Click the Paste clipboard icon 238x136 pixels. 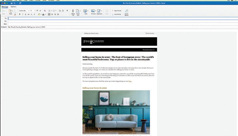coord(10,11)
